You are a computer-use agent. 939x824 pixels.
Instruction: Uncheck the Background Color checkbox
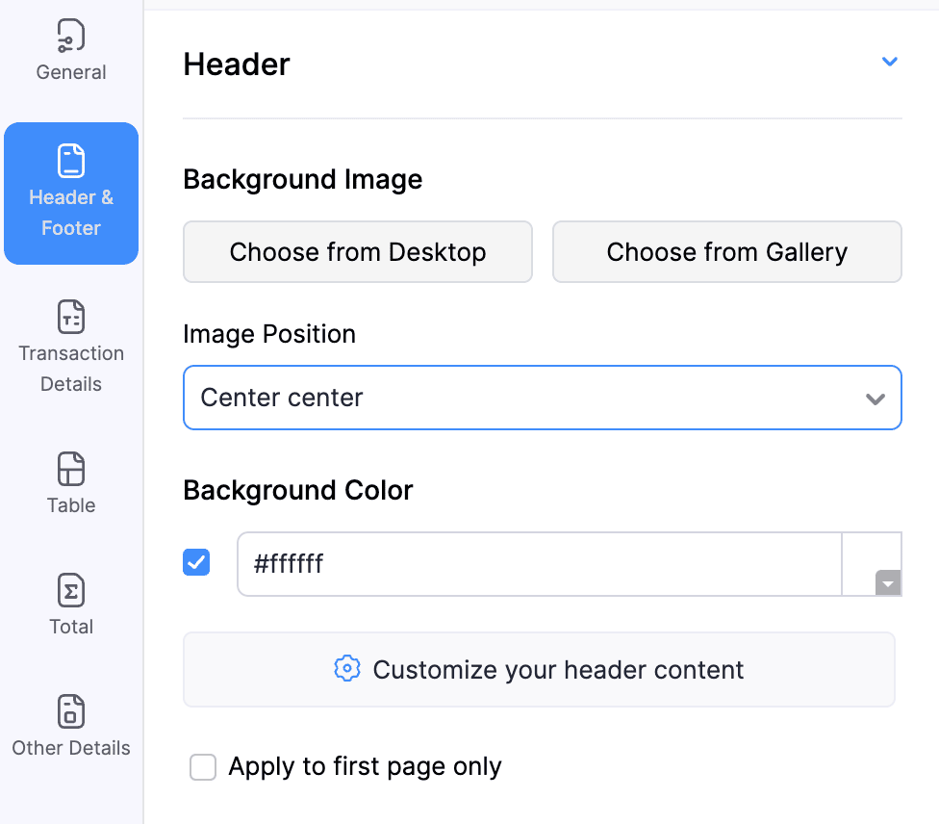pyautogui.click(x=196, y=562)
